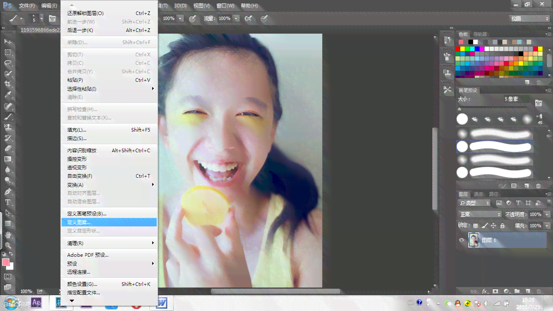
Task: Select the Gradient tool
Action: click(8, 159)
